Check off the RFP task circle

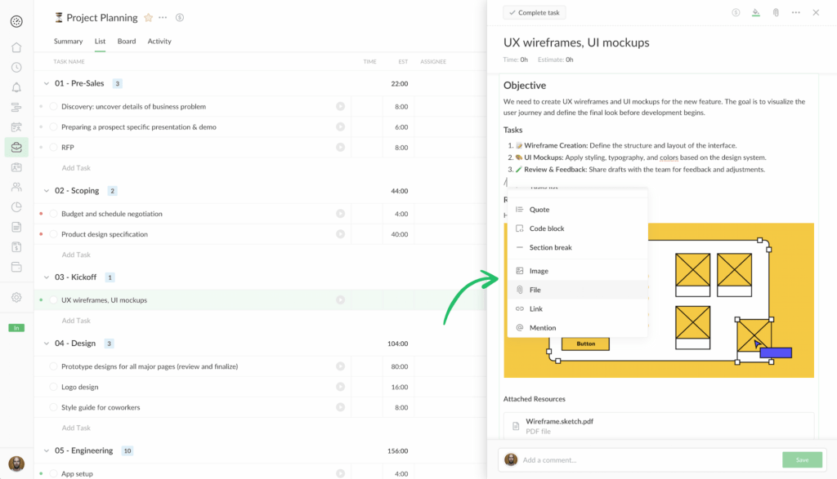pyautogui.click(x=53, y=147)
